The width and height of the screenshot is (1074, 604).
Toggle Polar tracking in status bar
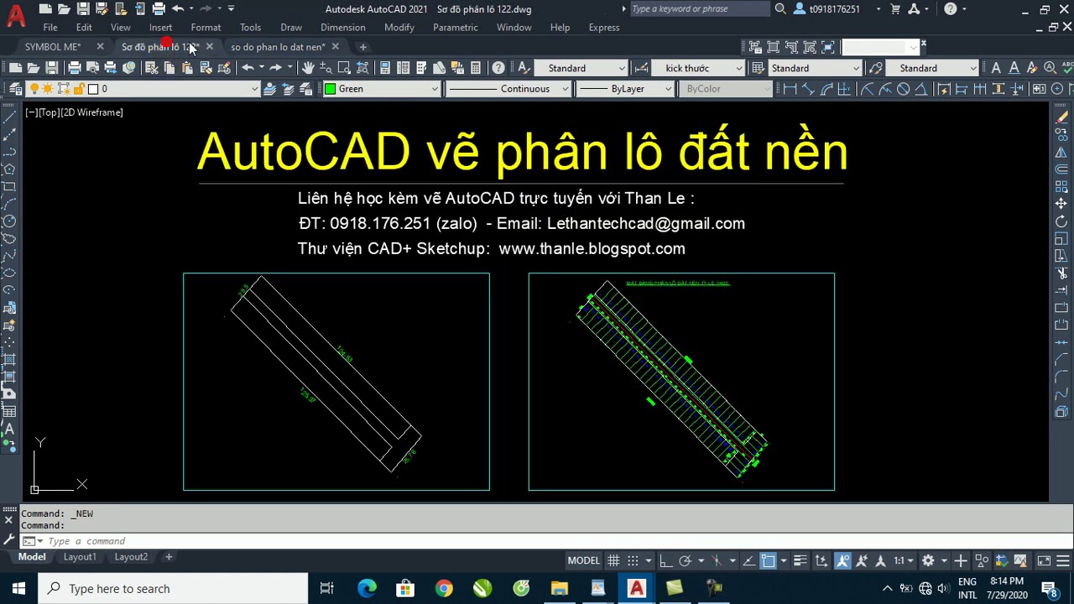coord(685,560)
